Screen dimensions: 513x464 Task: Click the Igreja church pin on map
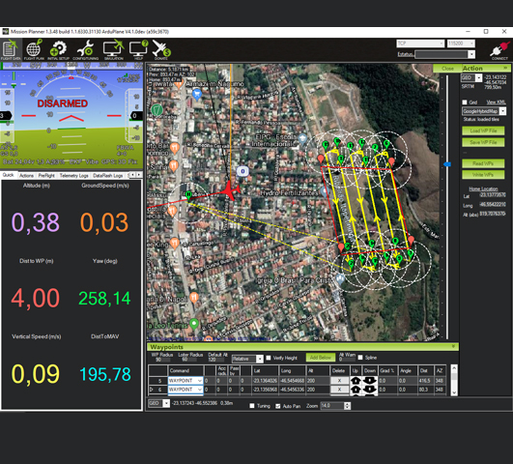click(x=341, y=279)
